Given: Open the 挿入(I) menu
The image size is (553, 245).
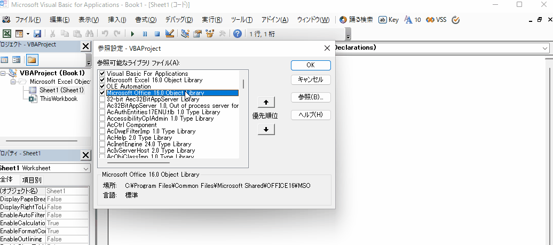Looking at the screenshot, I should tap(117, 20).
